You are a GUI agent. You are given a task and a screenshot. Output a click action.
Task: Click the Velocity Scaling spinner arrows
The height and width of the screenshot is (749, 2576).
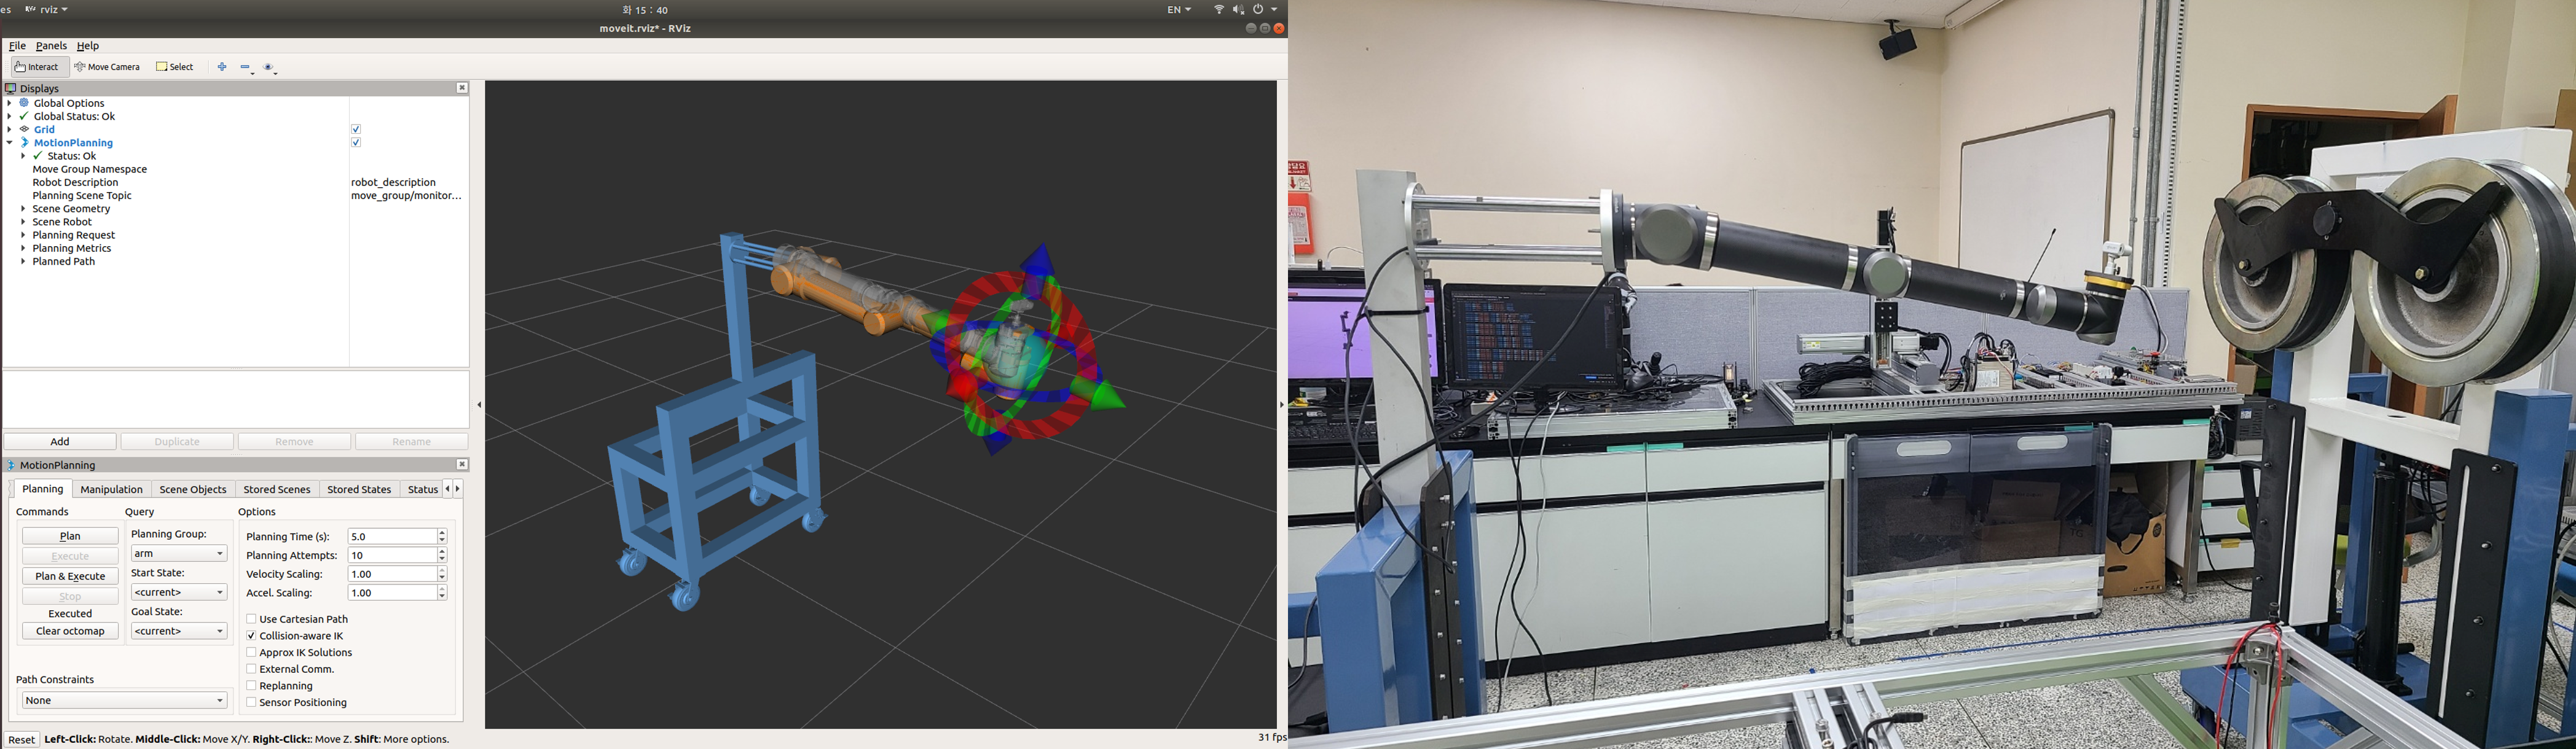pyautogui.click(x=442, y=574)
